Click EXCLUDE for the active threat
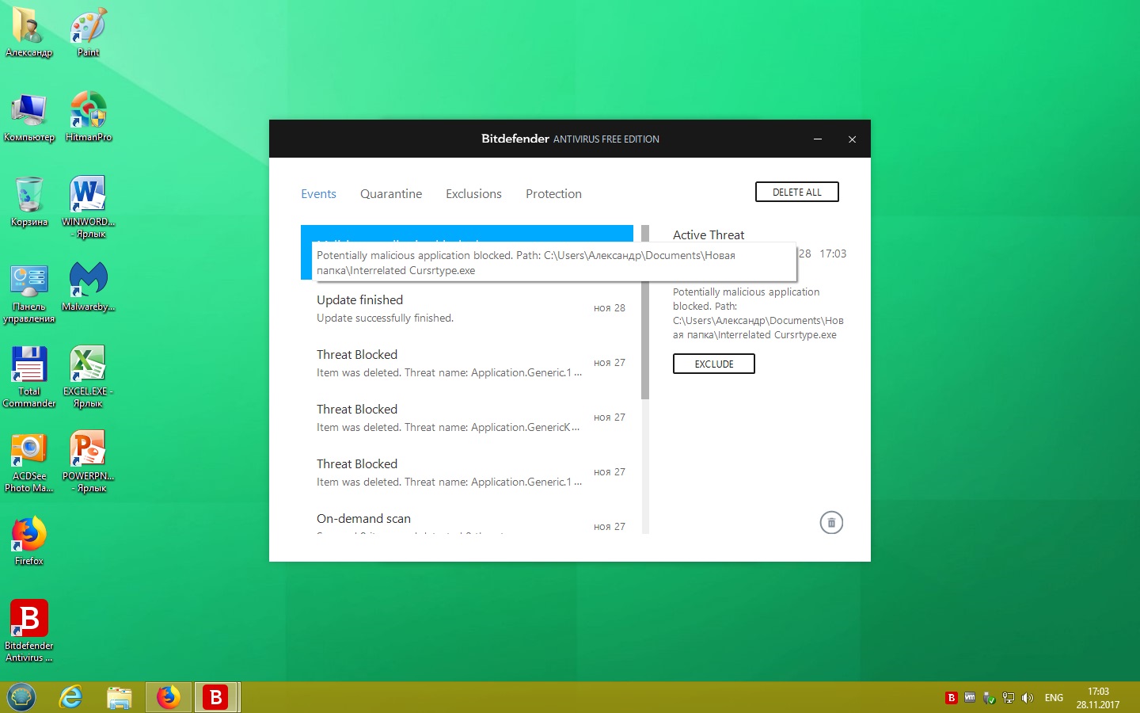Screen dimensions: 1140x713 point(714,364)
